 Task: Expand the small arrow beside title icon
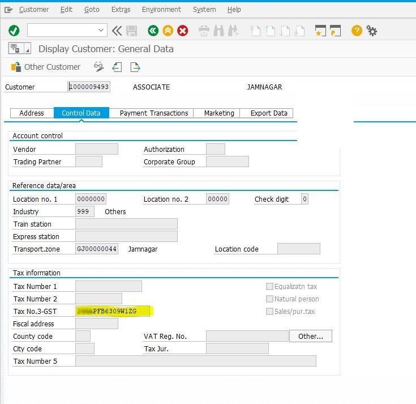pos(27,48)
